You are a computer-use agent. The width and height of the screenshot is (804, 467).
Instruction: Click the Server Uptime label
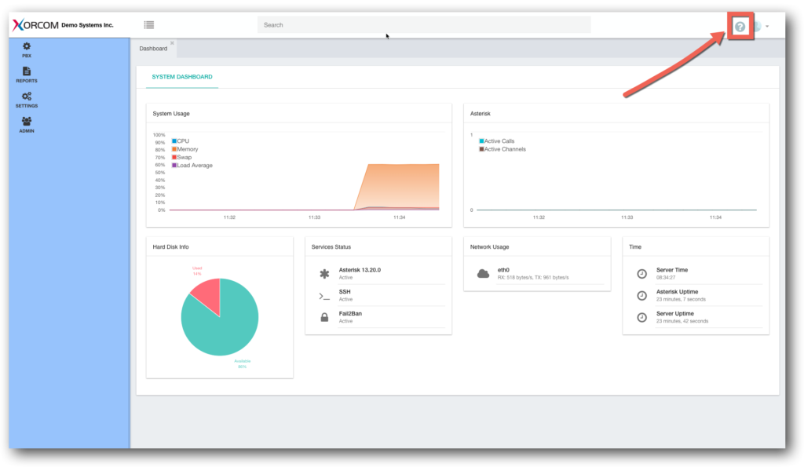tap(674, 314)
